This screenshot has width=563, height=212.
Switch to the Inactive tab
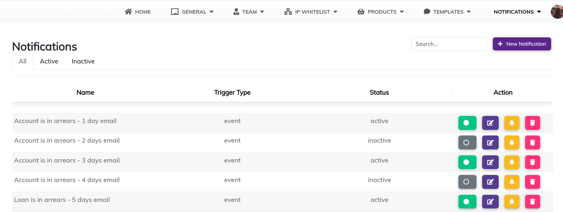(83, 61)
